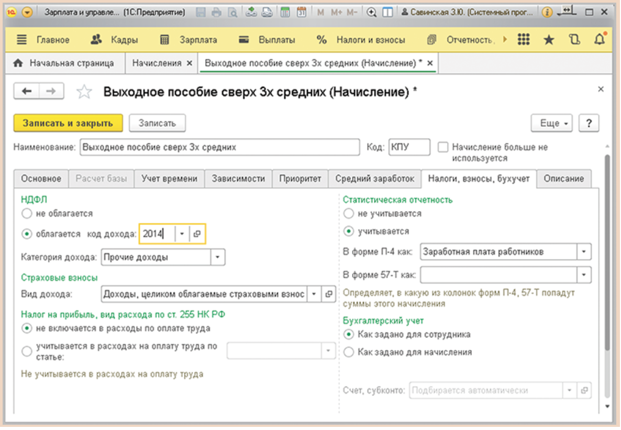The width and height of the screenshot is (621, 430).
Task: Click the Наименование text field
Action: 220,148
